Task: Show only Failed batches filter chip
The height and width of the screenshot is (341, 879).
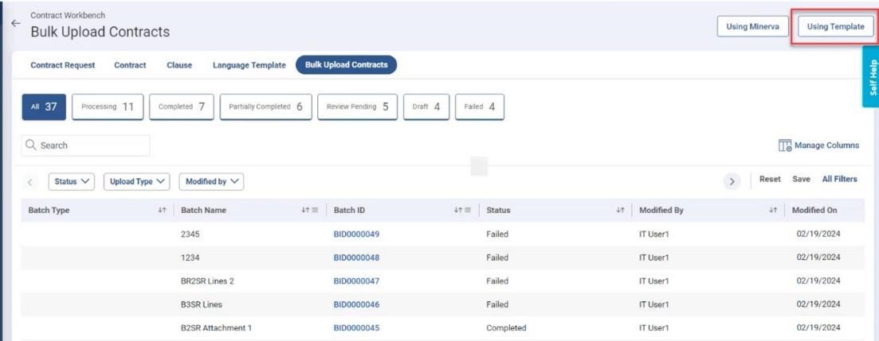Action: [x=479, y=107]
